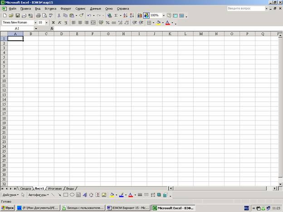Expand the Name Box dropdown arrow

[36, 29]
